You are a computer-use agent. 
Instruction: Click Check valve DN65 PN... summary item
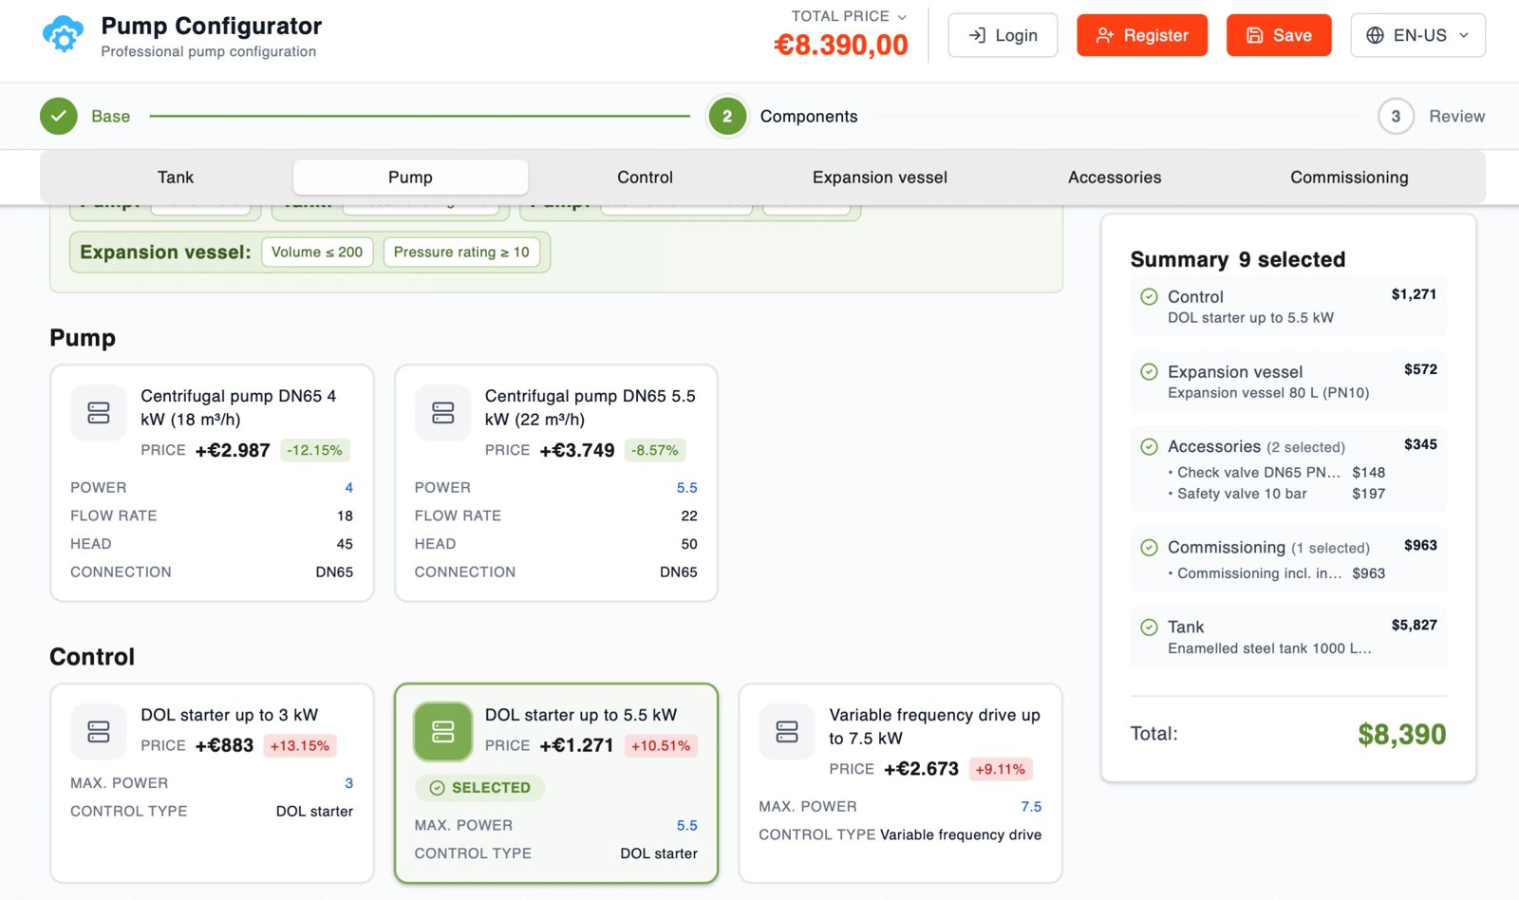click(x=1276, y=472)
